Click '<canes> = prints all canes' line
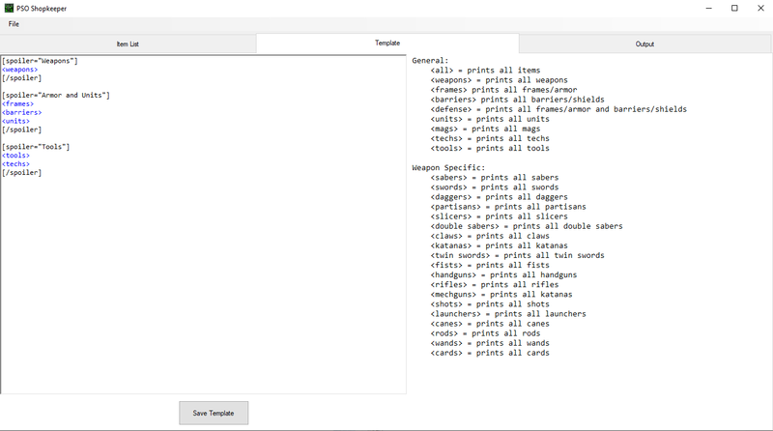The width and height of the screenshot is (773, 431). 490,324
